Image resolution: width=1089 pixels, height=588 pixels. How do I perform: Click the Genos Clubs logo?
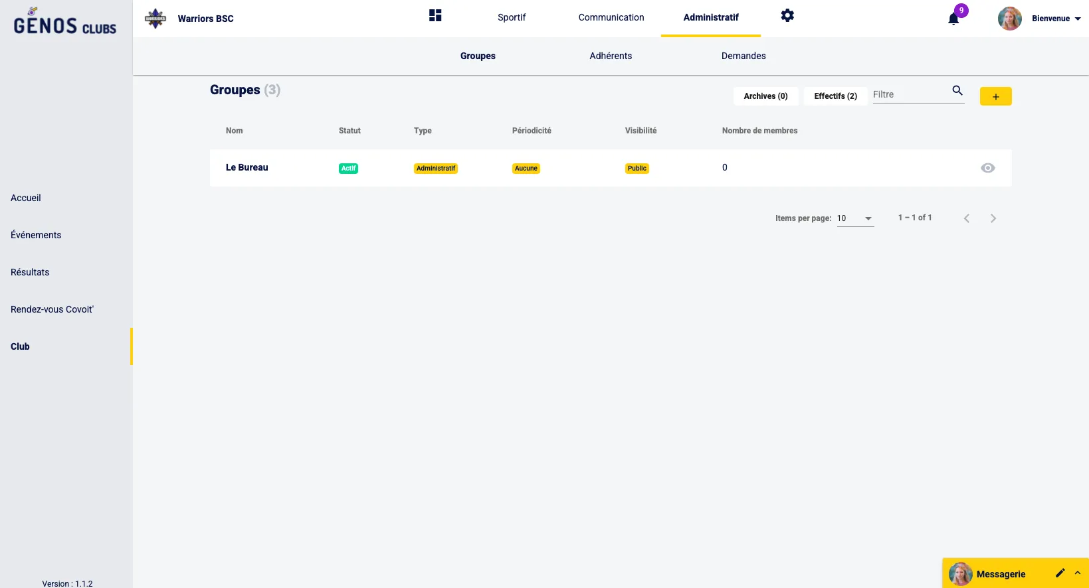[x=65, y=22]
